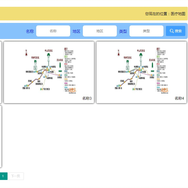This screenshot has width=188, height=188.
Task: Click the 医疗地图 breadcrumb text
Action: tap(178, 14)
